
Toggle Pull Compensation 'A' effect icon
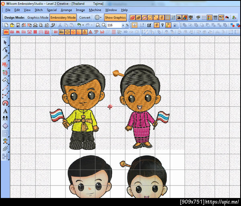coord(84,32)
